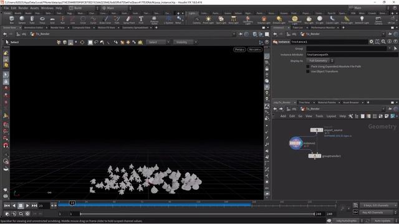Add a Sky Light from the shelf

click(x=309, y=19)
